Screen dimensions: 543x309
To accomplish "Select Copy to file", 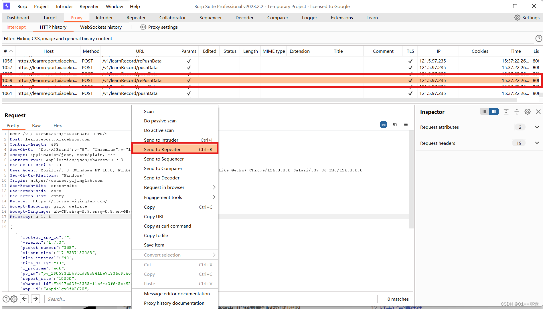I will pyautogui.click(x=175, y=235).
